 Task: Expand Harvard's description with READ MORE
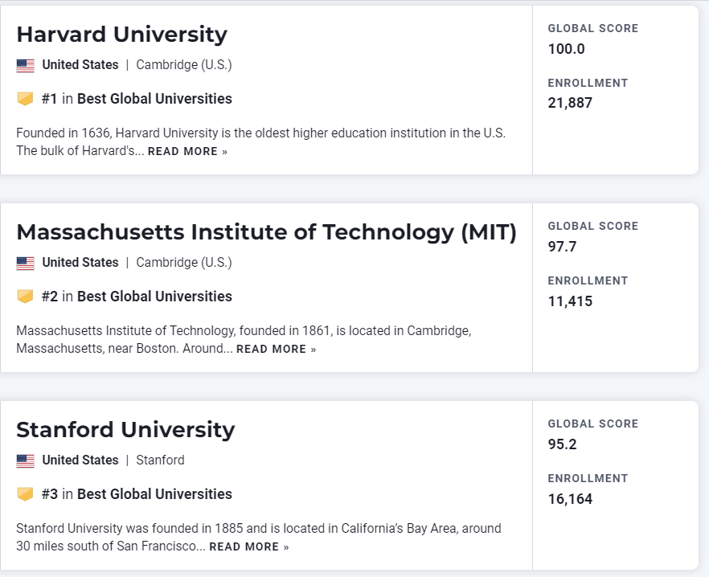pos(187,152)
